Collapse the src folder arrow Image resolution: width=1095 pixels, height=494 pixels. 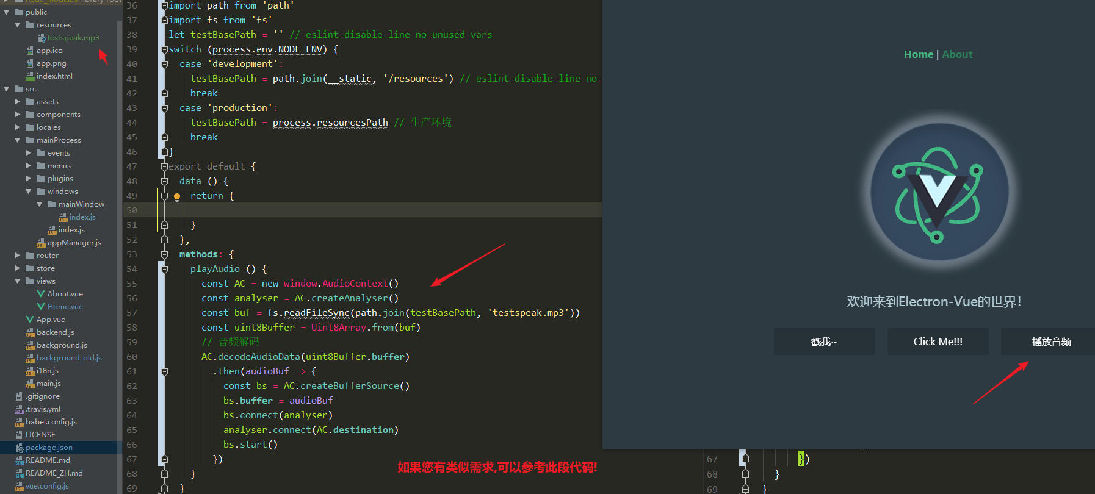coord(7,88)
